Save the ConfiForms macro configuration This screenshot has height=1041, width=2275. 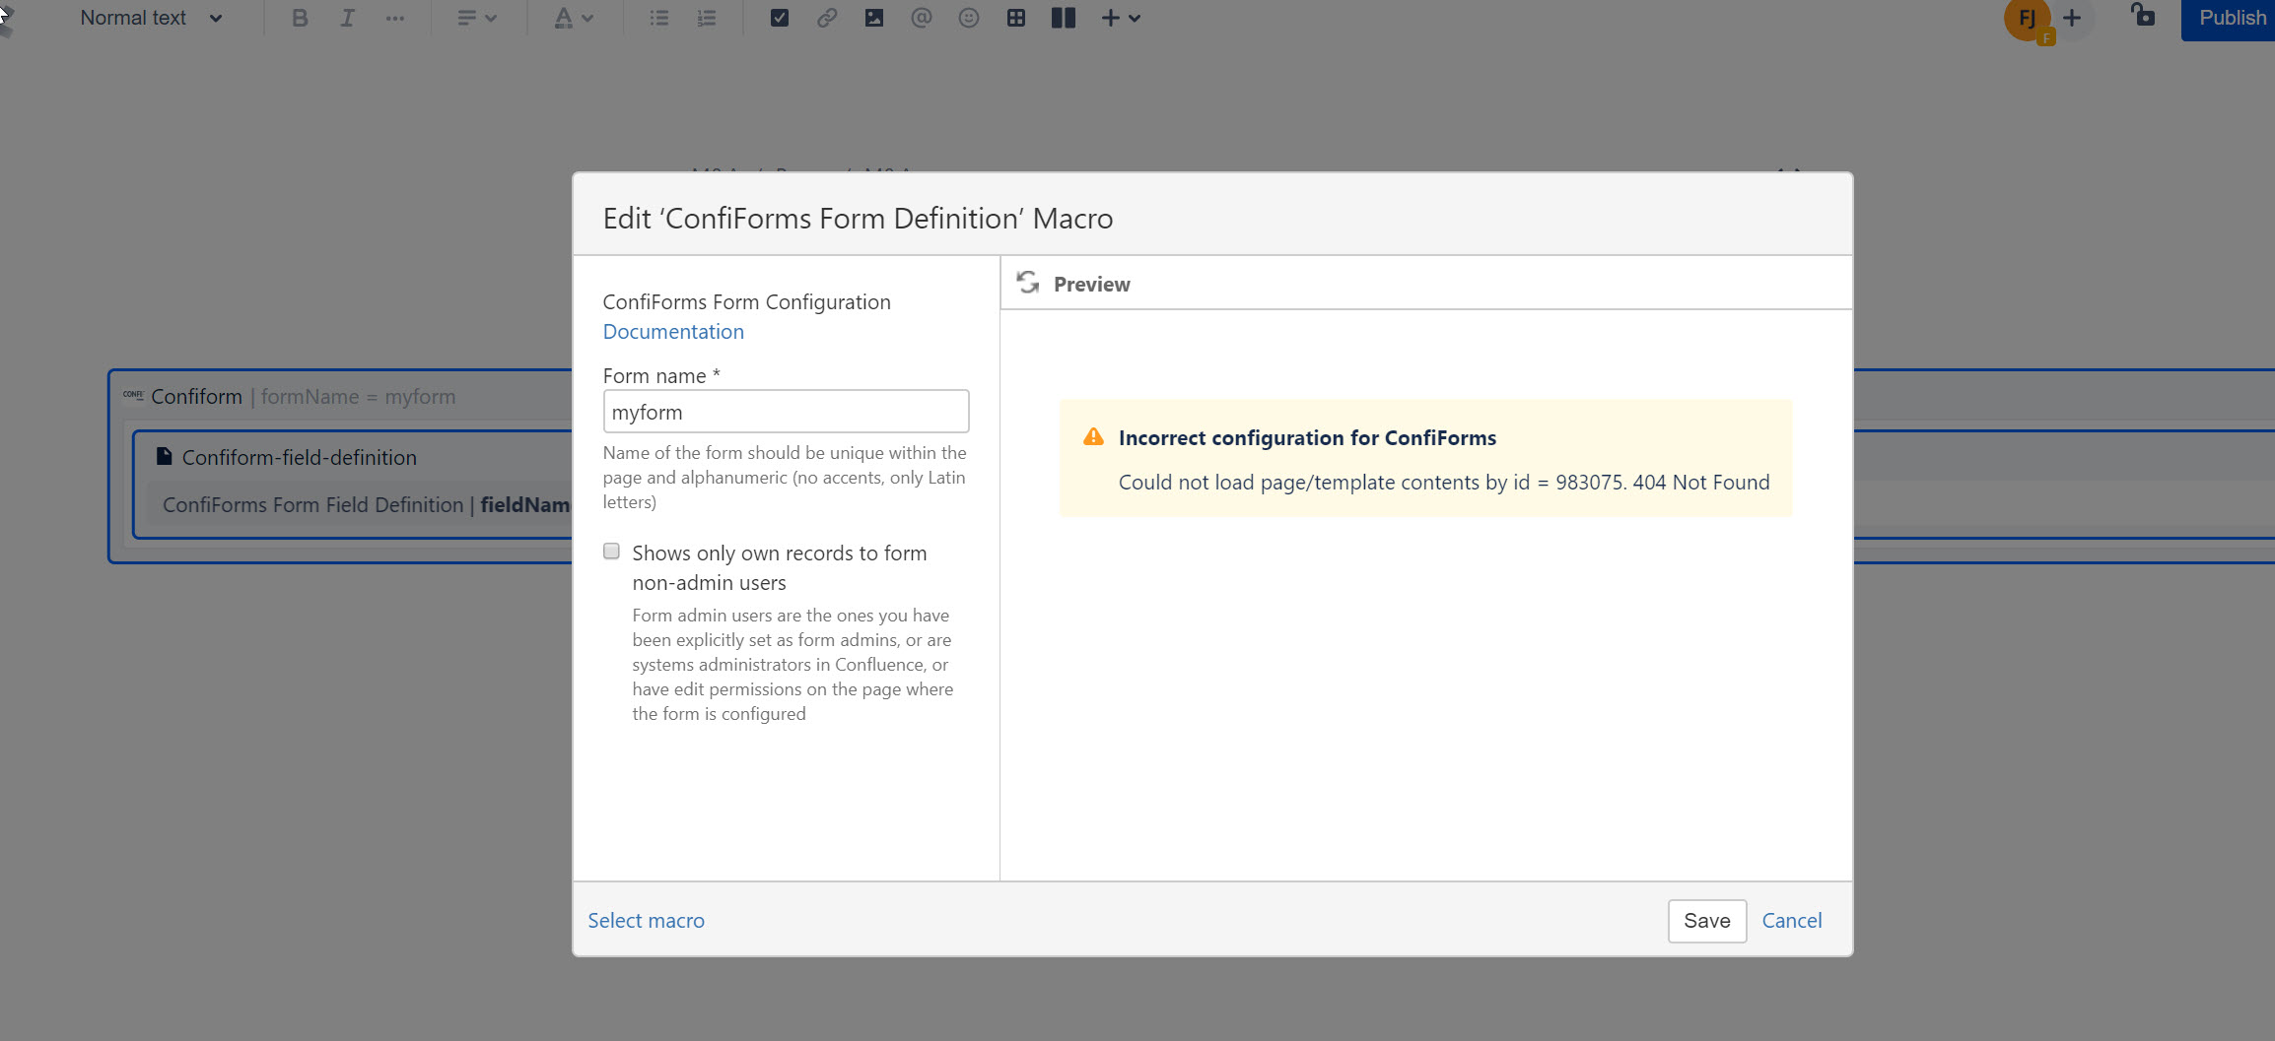point(1706,920)
